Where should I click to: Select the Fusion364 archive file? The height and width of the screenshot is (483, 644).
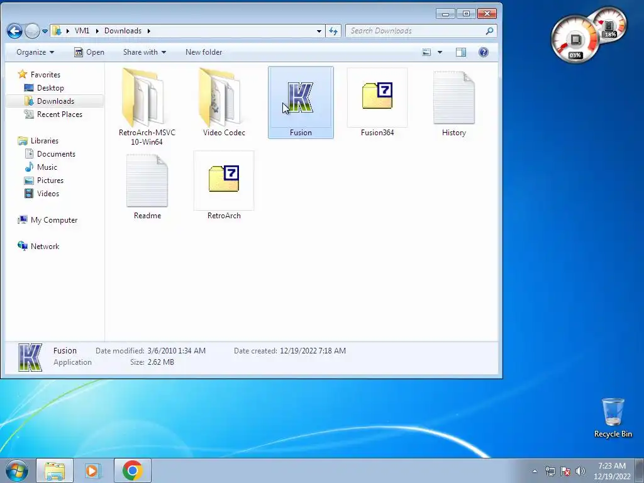[x=377, y=103]
